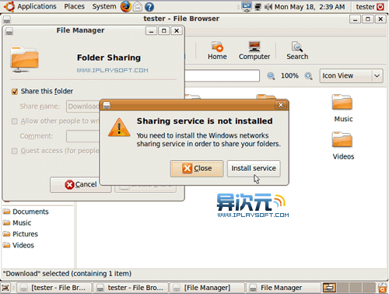The height and width of the screenshot is (294, 389).
Task: Open the Home toolbar icon
Action: 217,51
